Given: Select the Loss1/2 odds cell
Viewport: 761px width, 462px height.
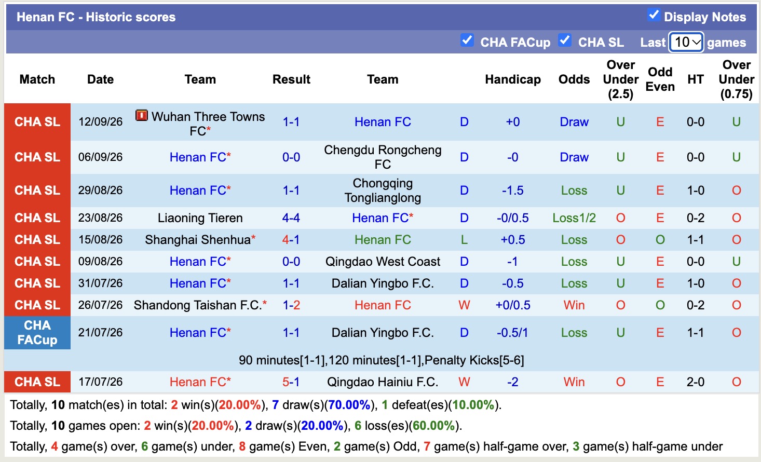Looking at the screenshot, I should pyautogui.click(x=574, y=218).
